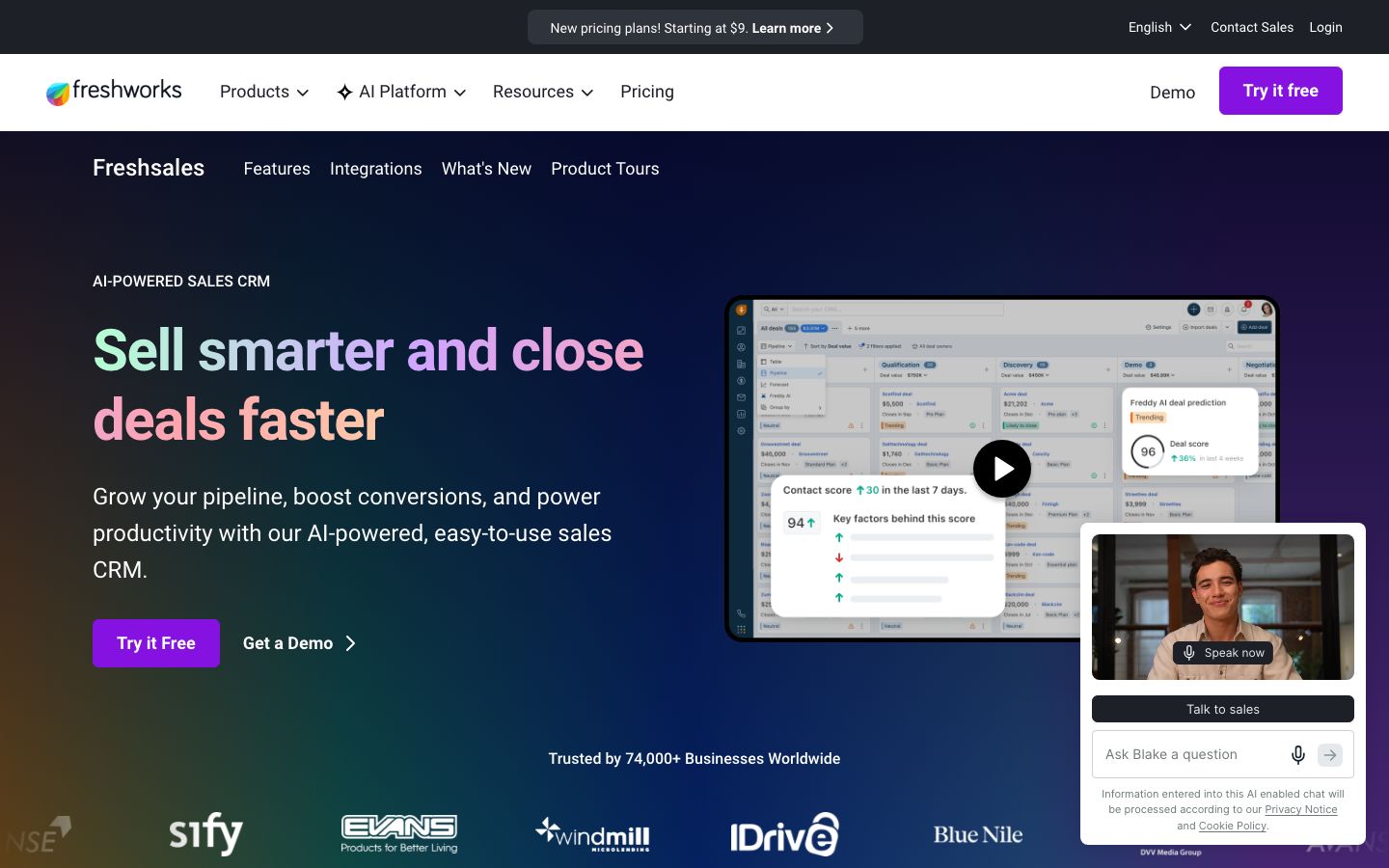Click the Freshsales heading link
Screen dimensions: 1389x868
click(x=149, y=168)
